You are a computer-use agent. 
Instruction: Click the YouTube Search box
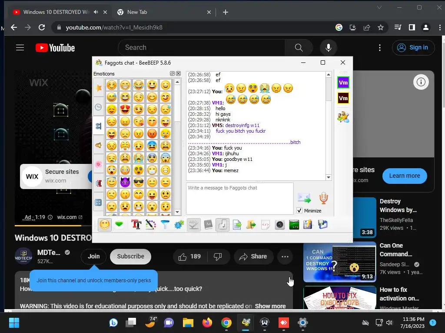tap(202, 48)
